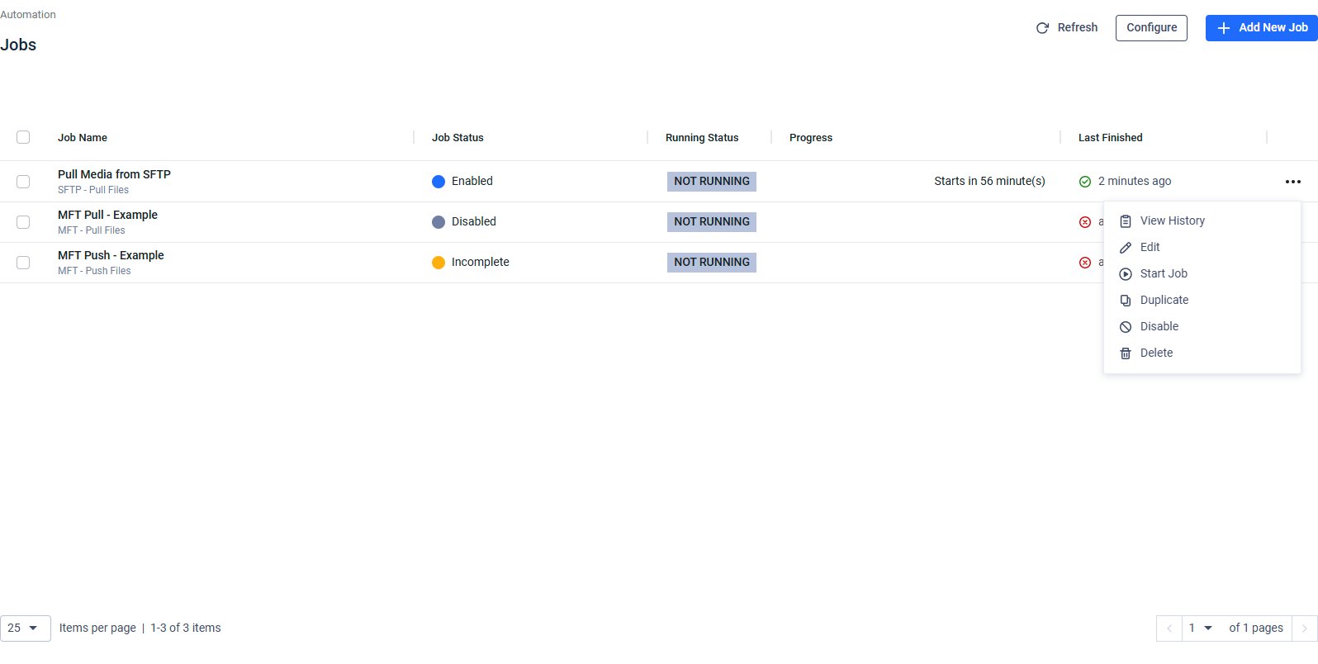Click the Add New Job button
Screen dimensions: 1318x664
pyautogui.click(x=1261, y=28)
